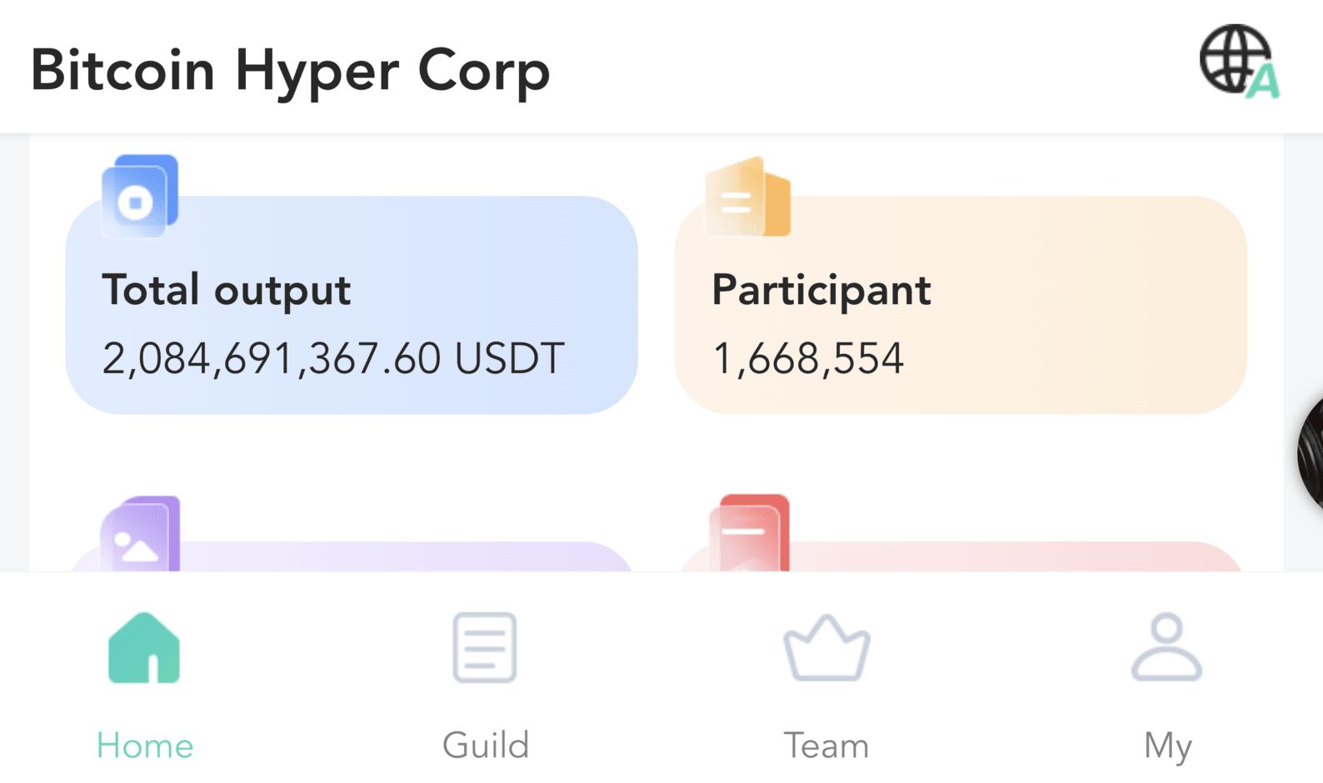Tap the green Home house icon

144,648
